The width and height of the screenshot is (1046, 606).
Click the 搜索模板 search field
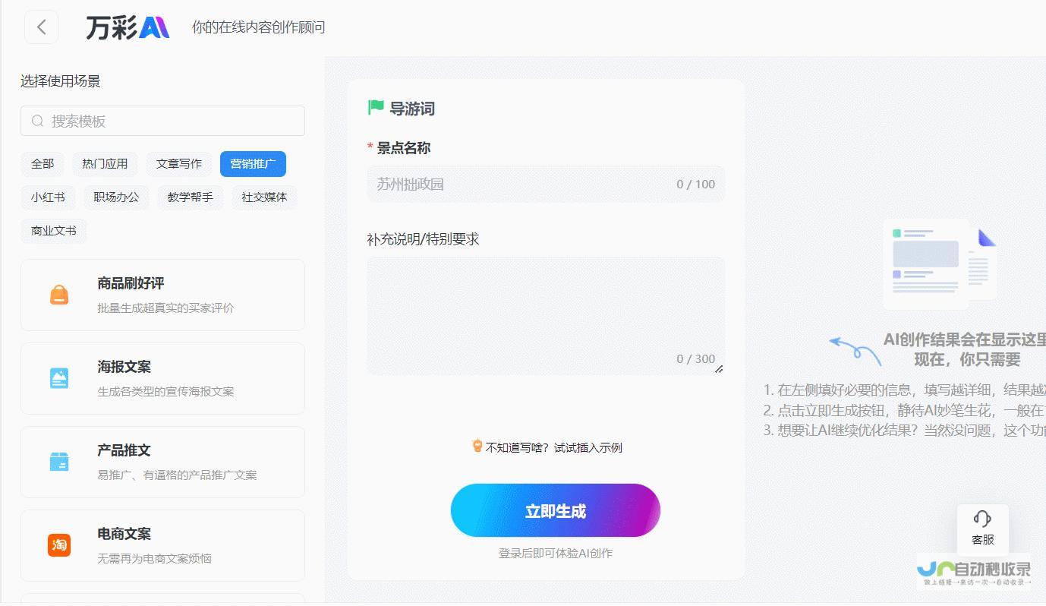click(x=162, y=121)
